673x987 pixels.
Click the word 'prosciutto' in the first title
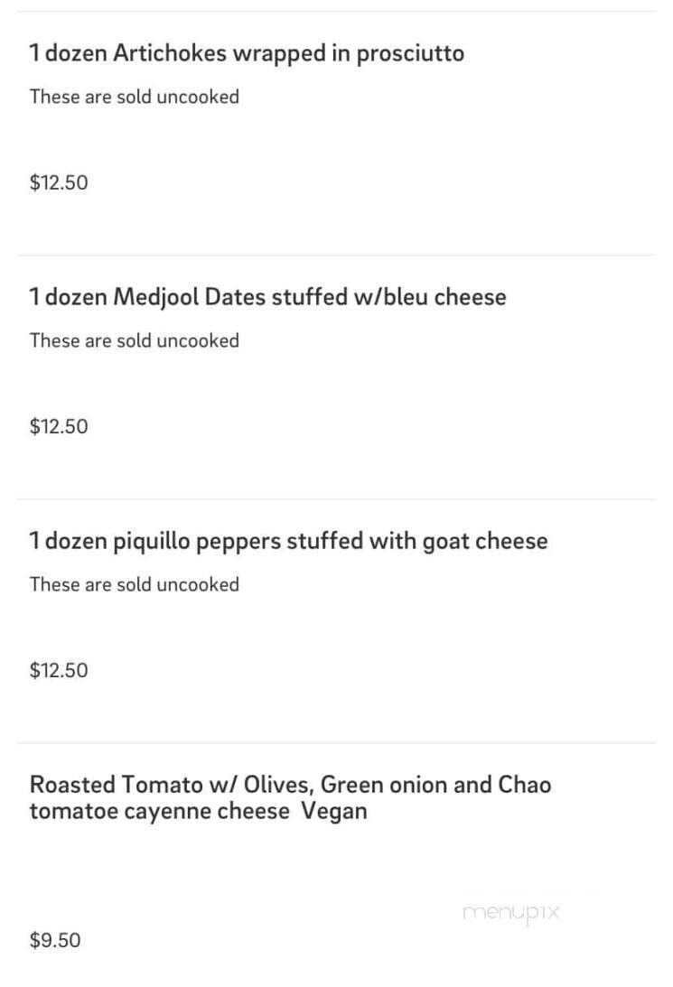click(410, 55)
